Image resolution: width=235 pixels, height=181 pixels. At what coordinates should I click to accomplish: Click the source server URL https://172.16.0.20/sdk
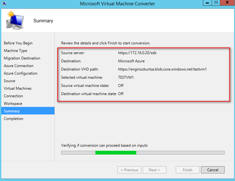tap(137, 53)
